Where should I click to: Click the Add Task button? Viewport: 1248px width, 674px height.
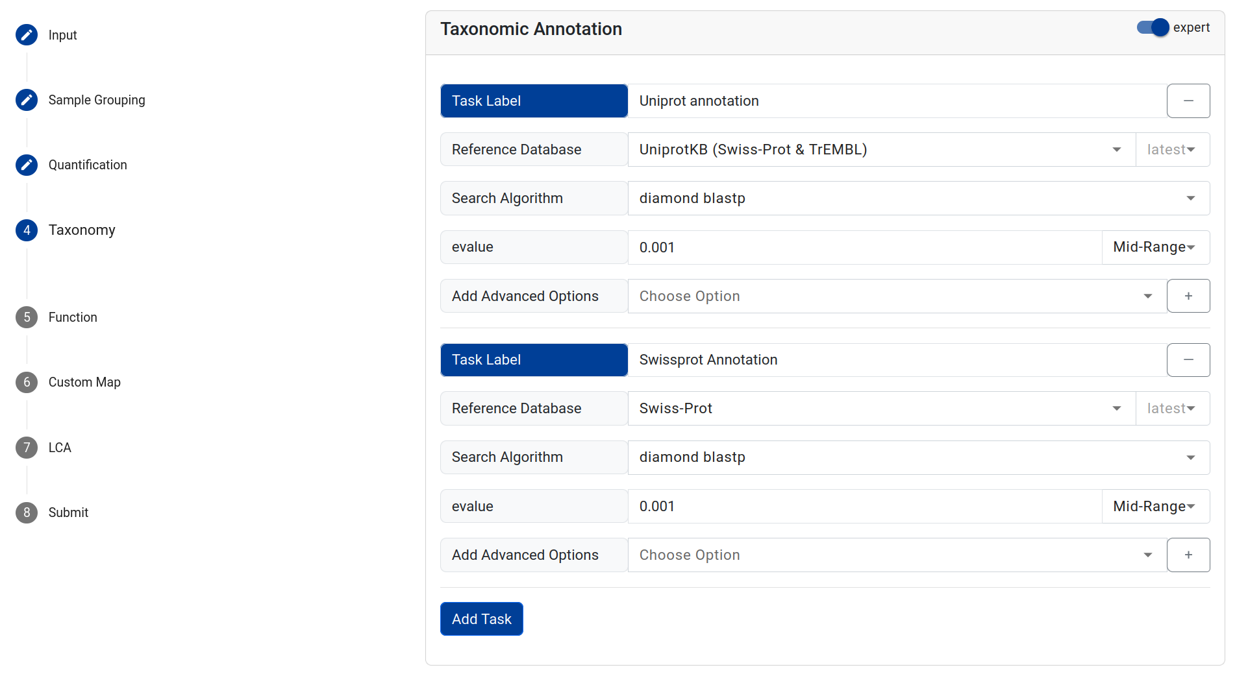[x=481, y=619]
